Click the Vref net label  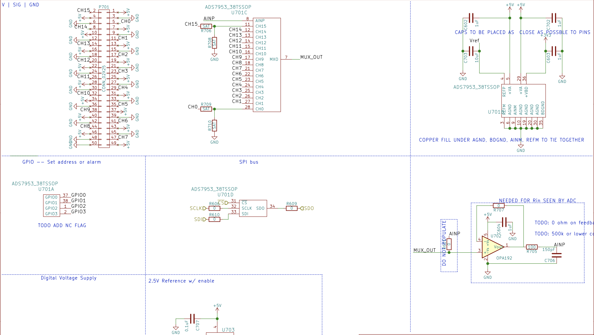point(474,41)
